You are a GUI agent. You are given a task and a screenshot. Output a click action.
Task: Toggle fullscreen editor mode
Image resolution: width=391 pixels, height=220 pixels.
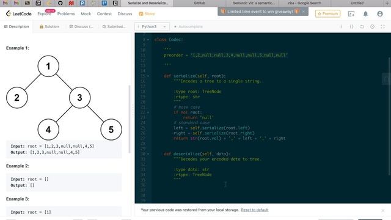(x=383, y=26)
